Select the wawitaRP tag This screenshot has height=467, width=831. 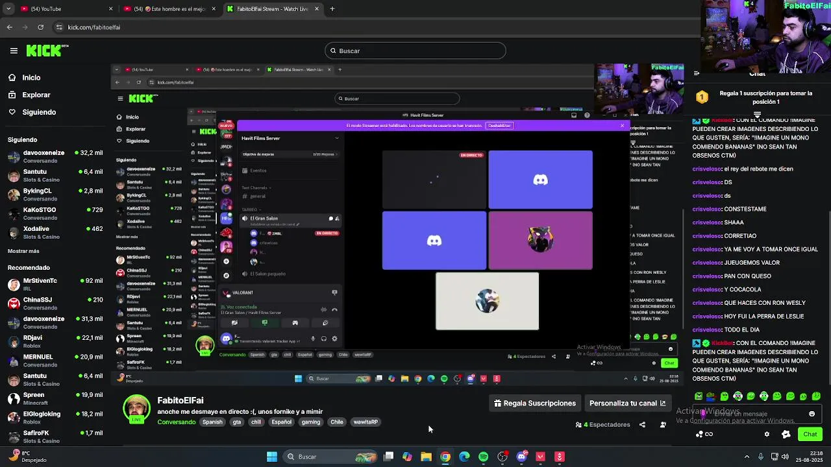pos(366,422)
